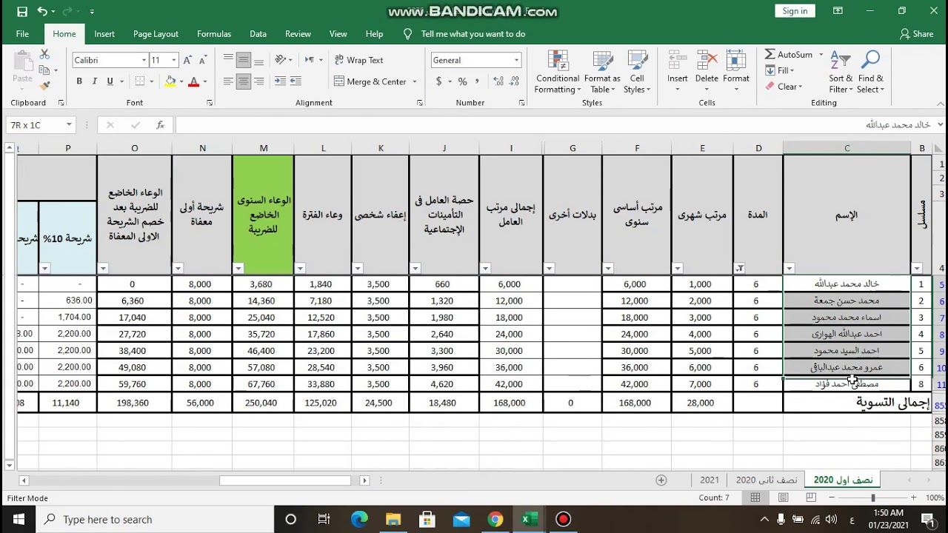Open Microsoft Edge from the taskbar
The height and width of the screenshot is (533, 948).
359,519
